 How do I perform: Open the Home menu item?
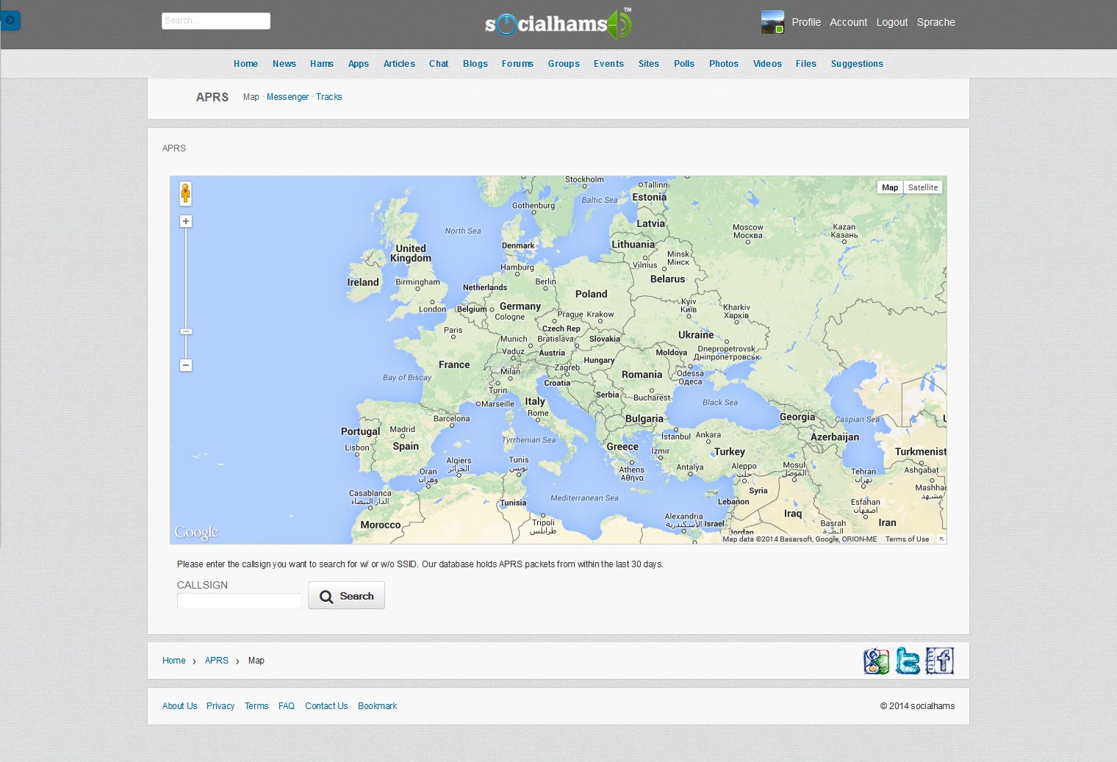tap(245, 64)
